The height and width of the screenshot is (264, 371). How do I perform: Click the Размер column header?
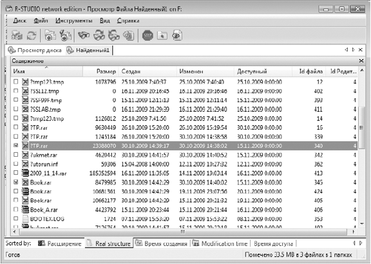pyautogui.click(x=100, y=71)
